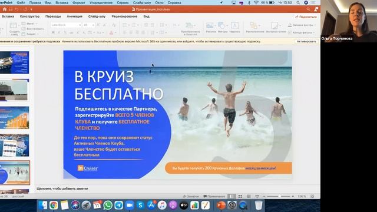Switch to Reading view in status bar
Image resolution: width=377 pixels, height=212 pixels.
tap(249, 196)
